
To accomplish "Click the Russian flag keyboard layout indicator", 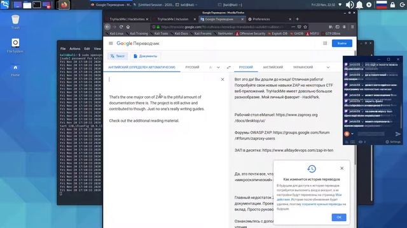I will [382, 4].
